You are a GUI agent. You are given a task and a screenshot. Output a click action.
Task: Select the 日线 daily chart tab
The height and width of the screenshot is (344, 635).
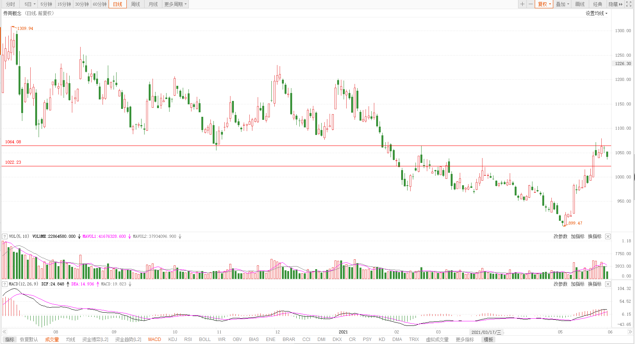pos(118,4)
